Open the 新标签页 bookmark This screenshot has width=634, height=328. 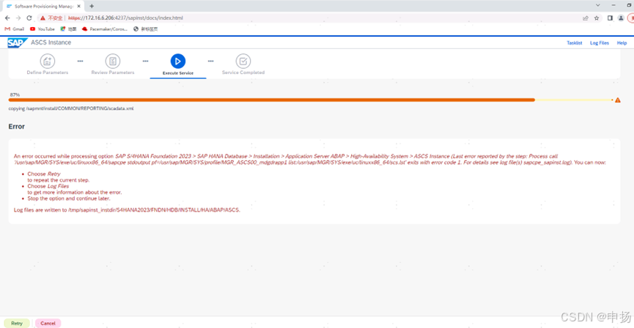[x=146, y=29]
